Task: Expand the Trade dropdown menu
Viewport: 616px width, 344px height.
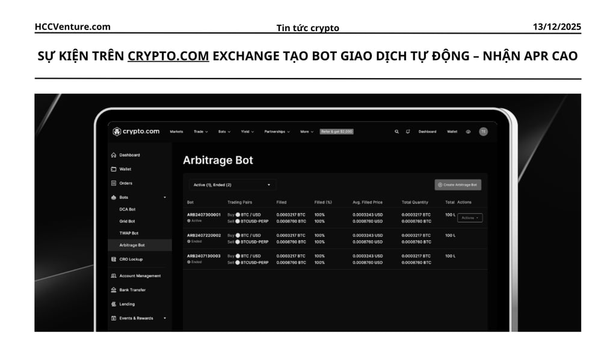Action: tap(201, 132)
